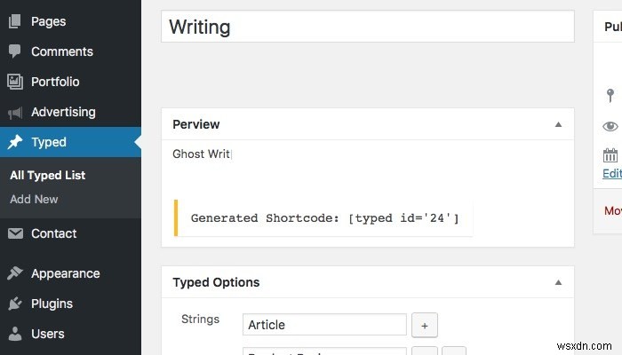Click the Article string text field
Screen dimensions: 622x355
coord(324,325)
